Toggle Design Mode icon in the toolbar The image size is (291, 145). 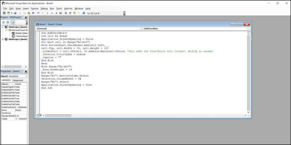pos(61,13)
